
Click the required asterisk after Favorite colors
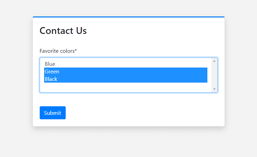point(76,50)
